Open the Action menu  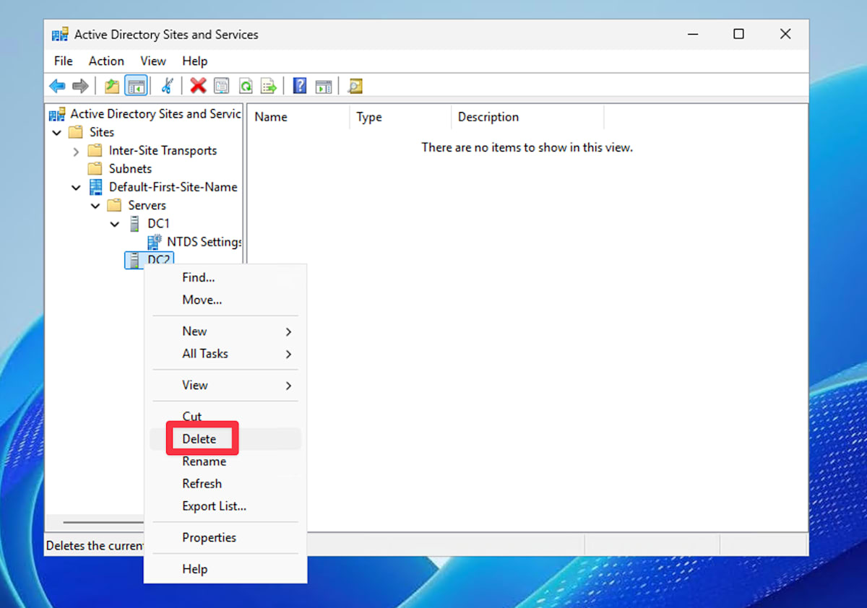coord(106,61)
